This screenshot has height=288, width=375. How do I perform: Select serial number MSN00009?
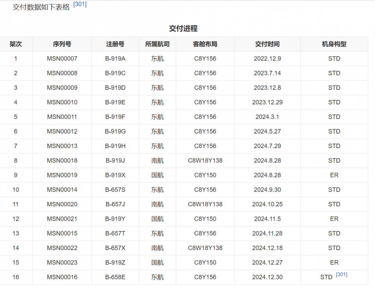click(x=62, y=88)
